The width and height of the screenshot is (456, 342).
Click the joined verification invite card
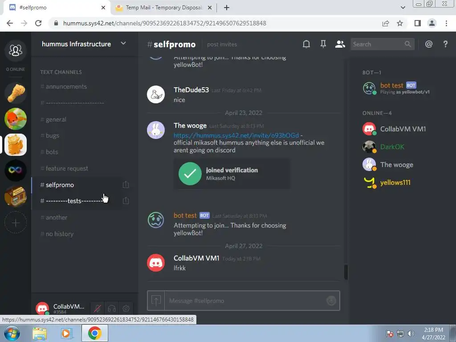232,174
